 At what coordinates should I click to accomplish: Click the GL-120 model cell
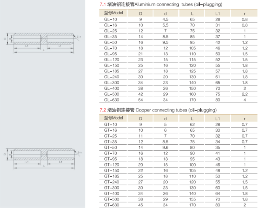click(x=111, y=59)
